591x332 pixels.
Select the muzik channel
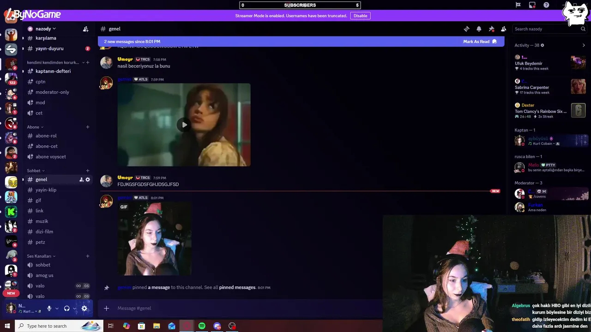pos(58,221)
